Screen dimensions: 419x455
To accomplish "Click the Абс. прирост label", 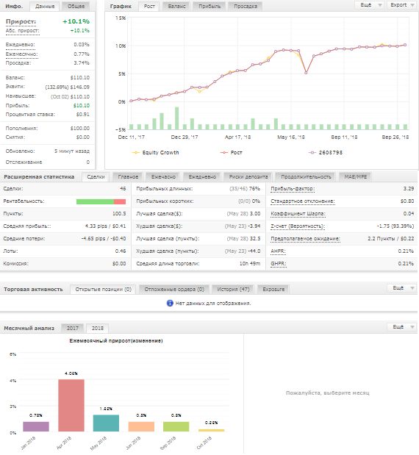I will [x=22, y=31].
